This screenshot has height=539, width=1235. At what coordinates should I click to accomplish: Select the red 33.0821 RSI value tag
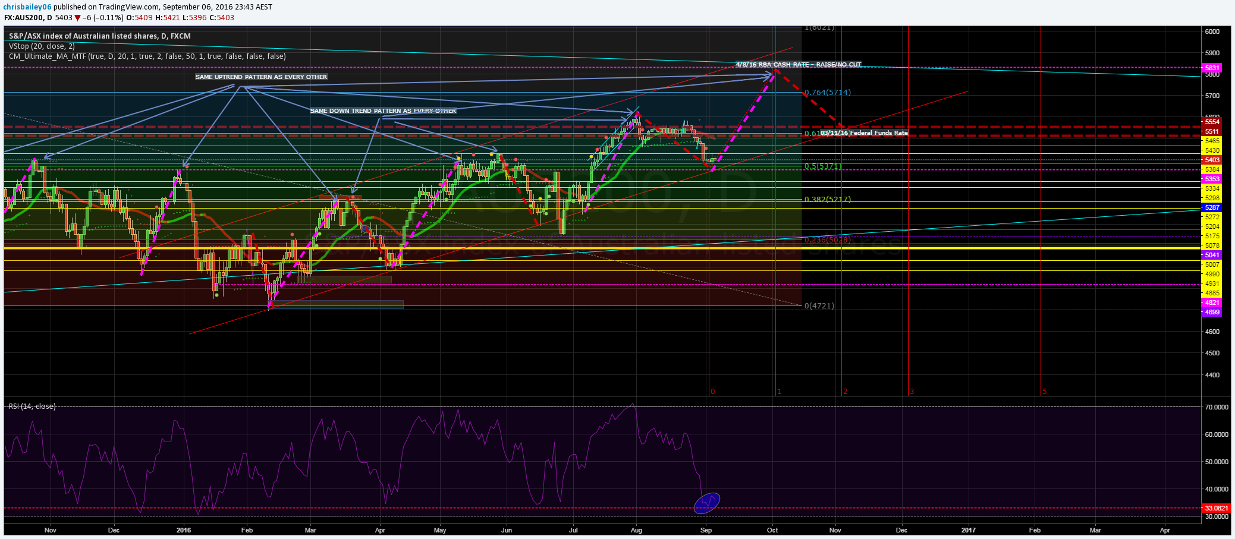click(1216, 508)
